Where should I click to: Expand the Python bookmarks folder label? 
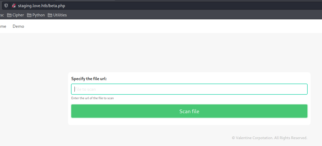(39, 15)
